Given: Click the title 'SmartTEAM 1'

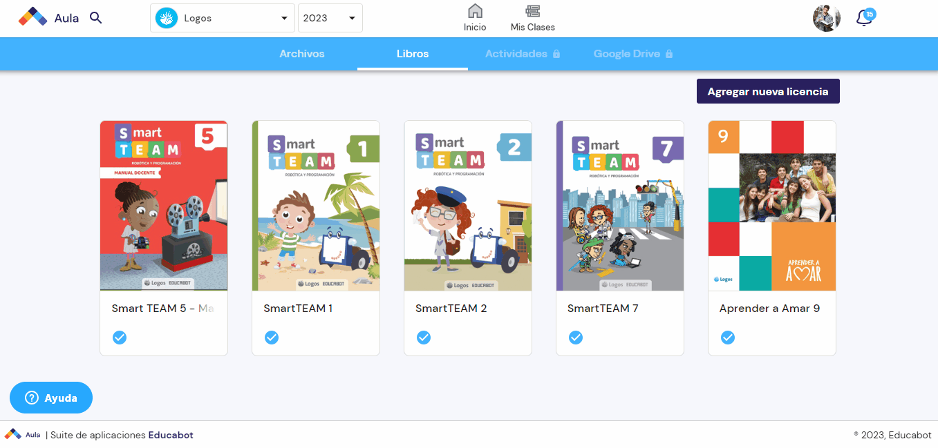Looking at the screenshot, I should (298, 309).
